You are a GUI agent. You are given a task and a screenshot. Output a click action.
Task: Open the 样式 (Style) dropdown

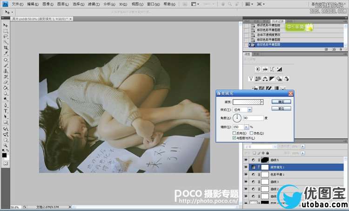(249, 109)
